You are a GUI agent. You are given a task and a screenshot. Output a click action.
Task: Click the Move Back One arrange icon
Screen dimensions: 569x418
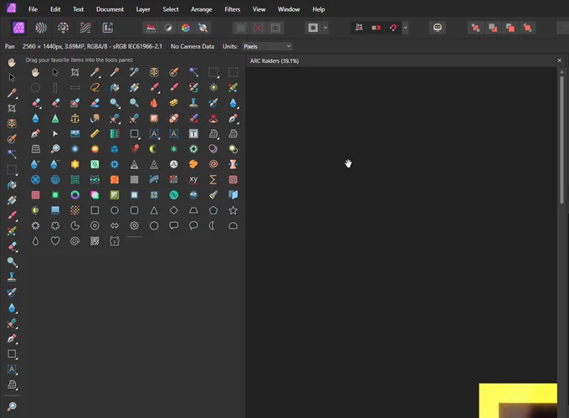tap(493, 28)
